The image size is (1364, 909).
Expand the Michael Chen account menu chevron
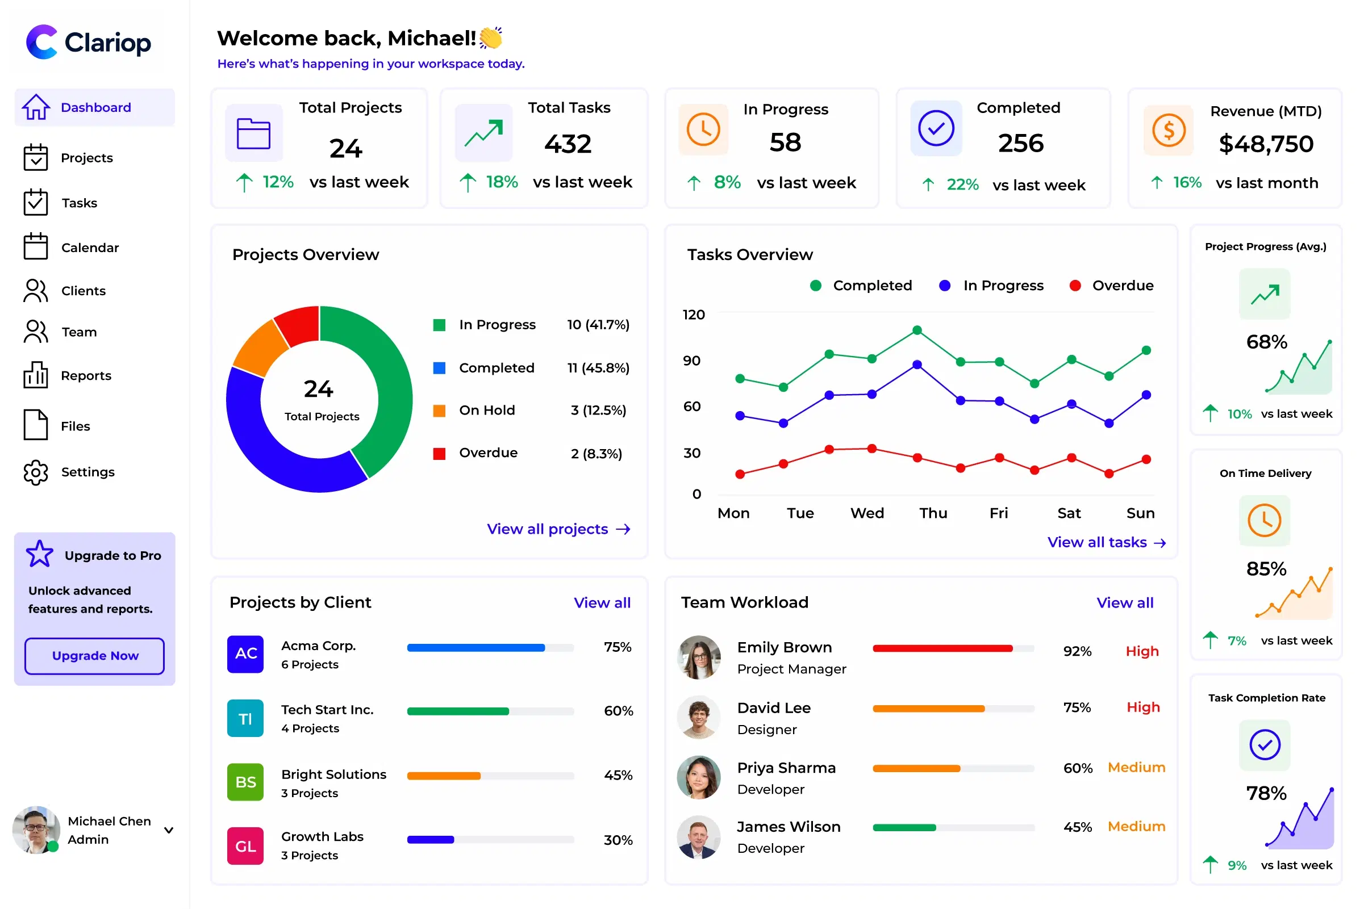click(x=169, y=830)
